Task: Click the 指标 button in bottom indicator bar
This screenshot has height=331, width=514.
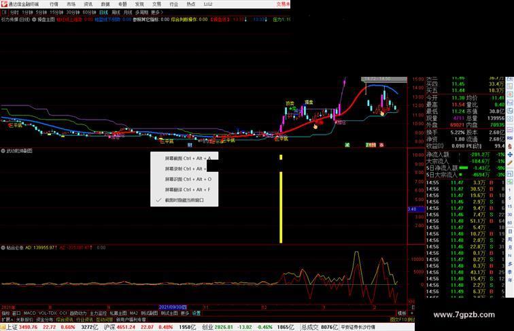Action: click(x=5, y=313)
